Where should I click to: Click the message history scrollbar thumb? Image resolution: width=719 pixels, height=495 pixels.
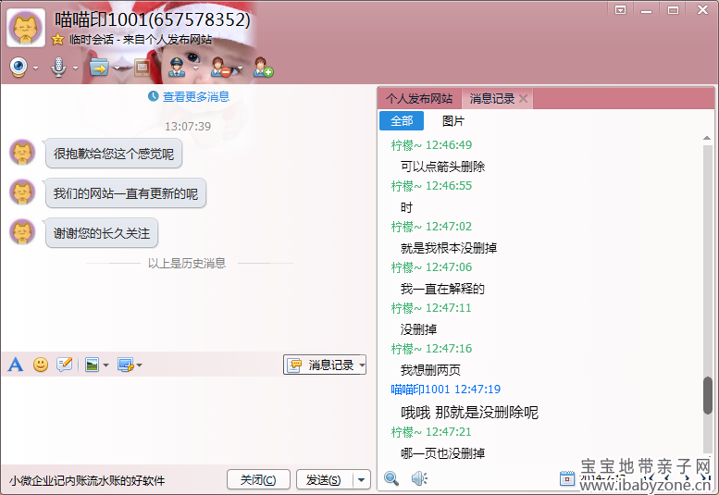pyautogui.click(x=708, y=395)
